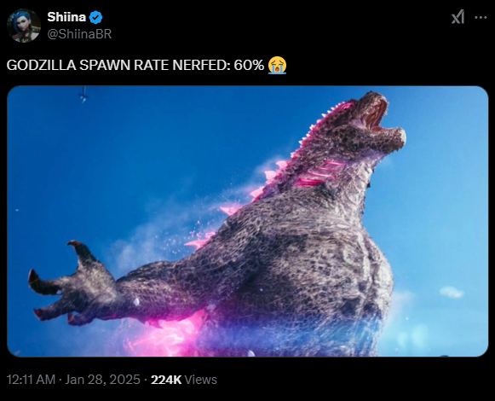Click the glowing pink gills on neck
This screenshot has width=495, height=401.
click(319, 173)
